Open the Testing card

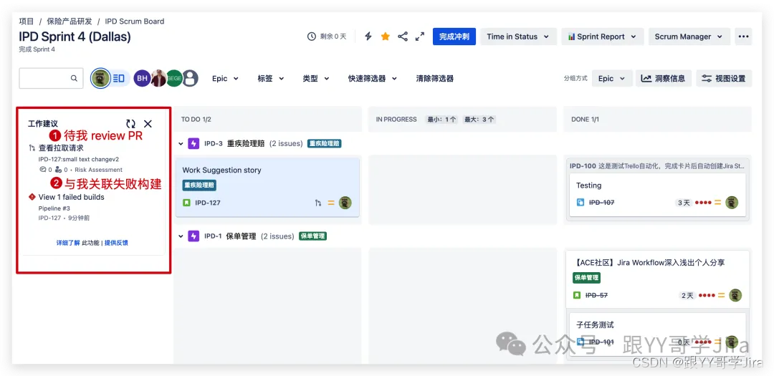click(657, 194)
